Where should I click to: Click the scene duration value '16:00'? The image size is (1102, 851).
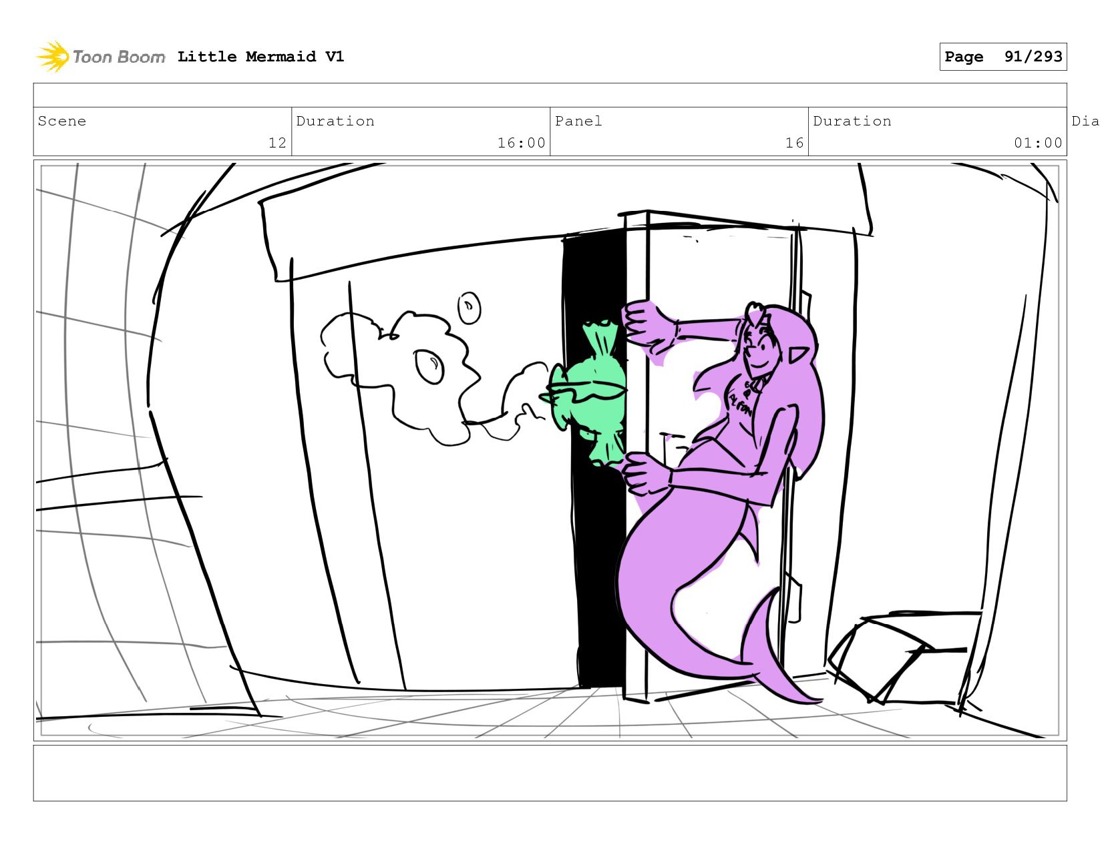tap(521, 143)
